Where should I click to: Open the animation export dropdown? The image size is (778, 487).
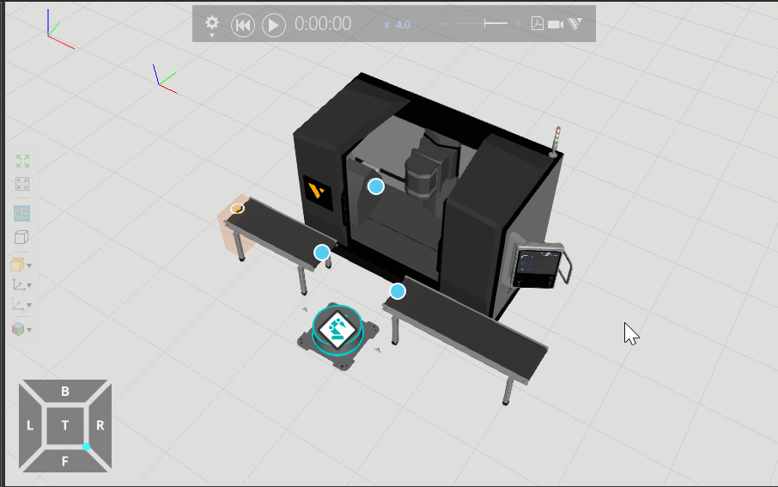tap(574, 23)
